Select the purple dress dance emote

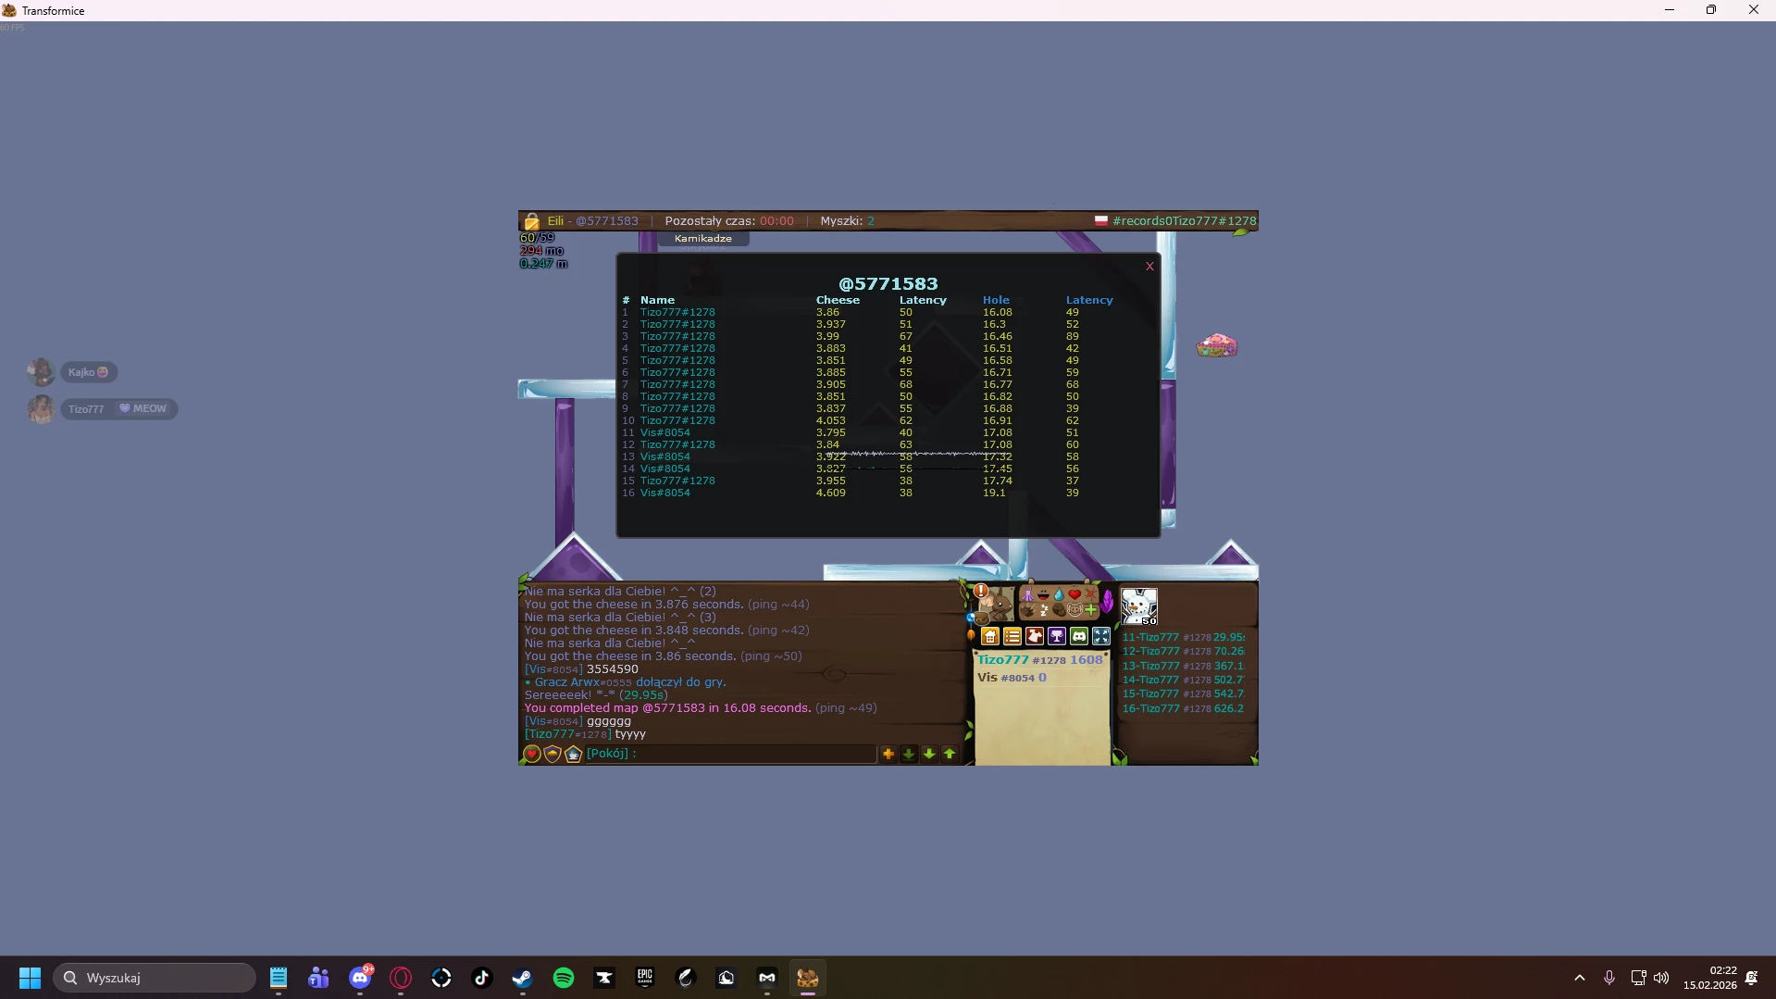click(1028, 594)
